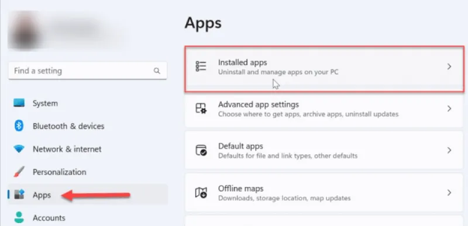Open the Installed apps title

pos(242,62)
